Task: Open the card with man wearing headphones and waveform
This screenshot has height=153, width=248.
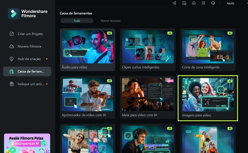Action: (148, 138)
